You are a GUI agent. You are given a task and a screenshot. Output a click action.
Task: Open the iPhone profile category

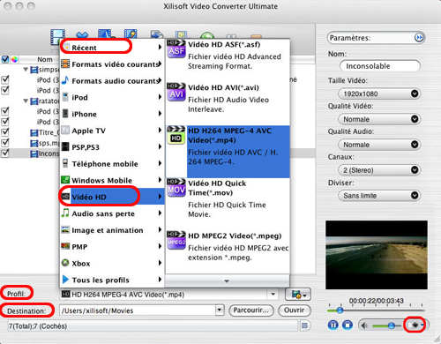point(112,114)
